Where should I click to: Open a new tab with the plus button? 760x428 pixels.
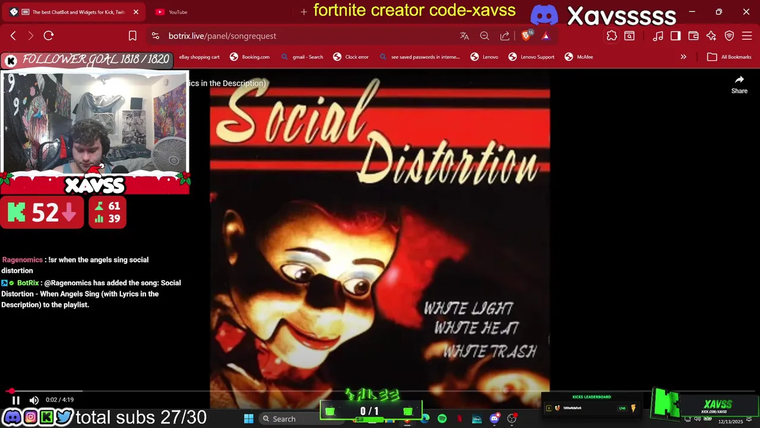(x=303, y=12)
